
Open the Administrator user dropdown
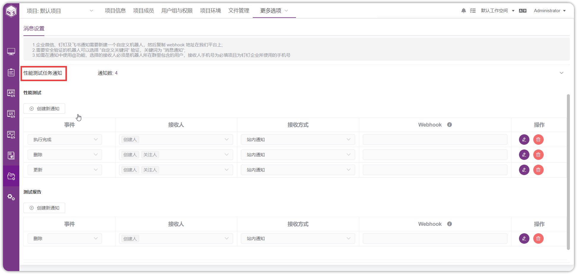550,11
